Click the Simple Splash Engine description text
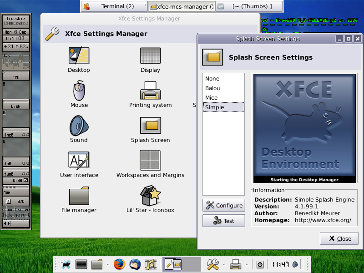The image size is (364, 273). [x=324, y=200]
